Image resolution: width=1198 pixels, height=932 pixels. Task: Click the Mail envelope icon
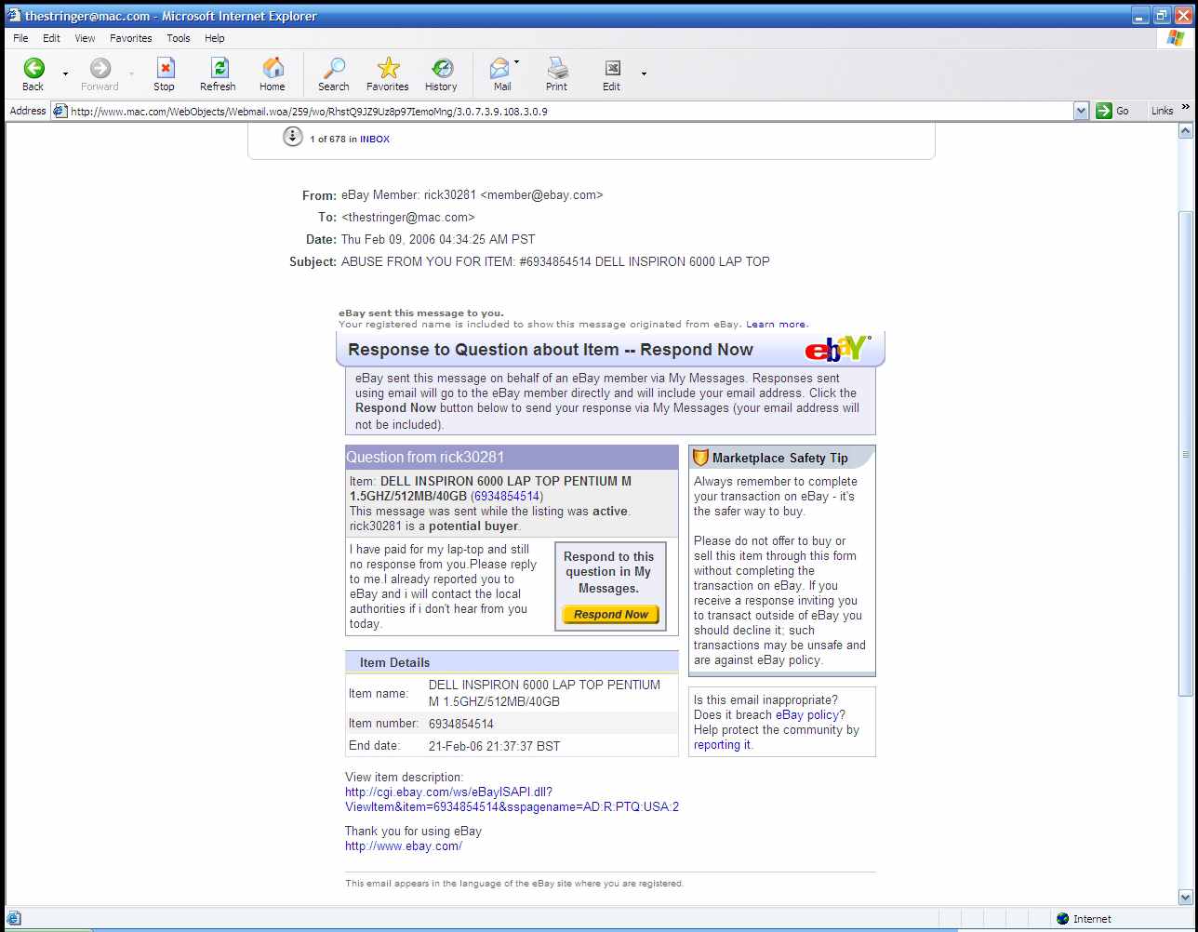[500, 68]
